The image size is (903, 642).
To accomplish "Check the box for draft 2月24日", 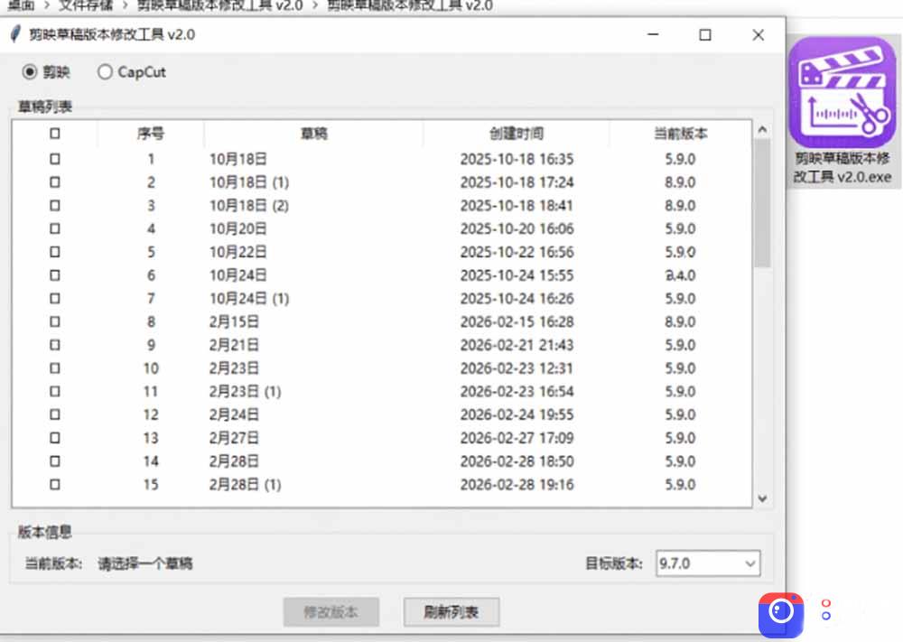I will 55,414.
